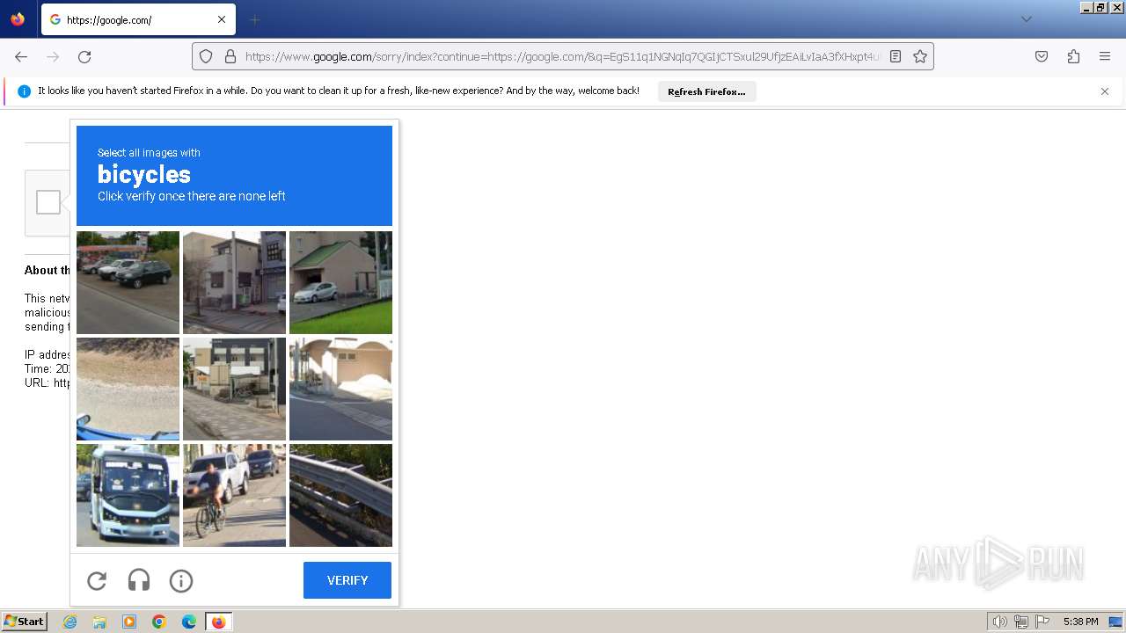Open the media player taskbar icon
The height and width of the screenshot is (633, 1126).
[x=129, y=622]
